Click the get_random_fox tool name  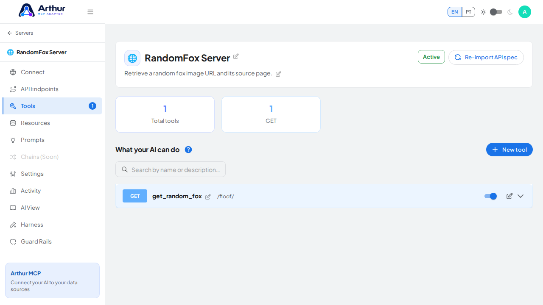click(x=177, y=196)
